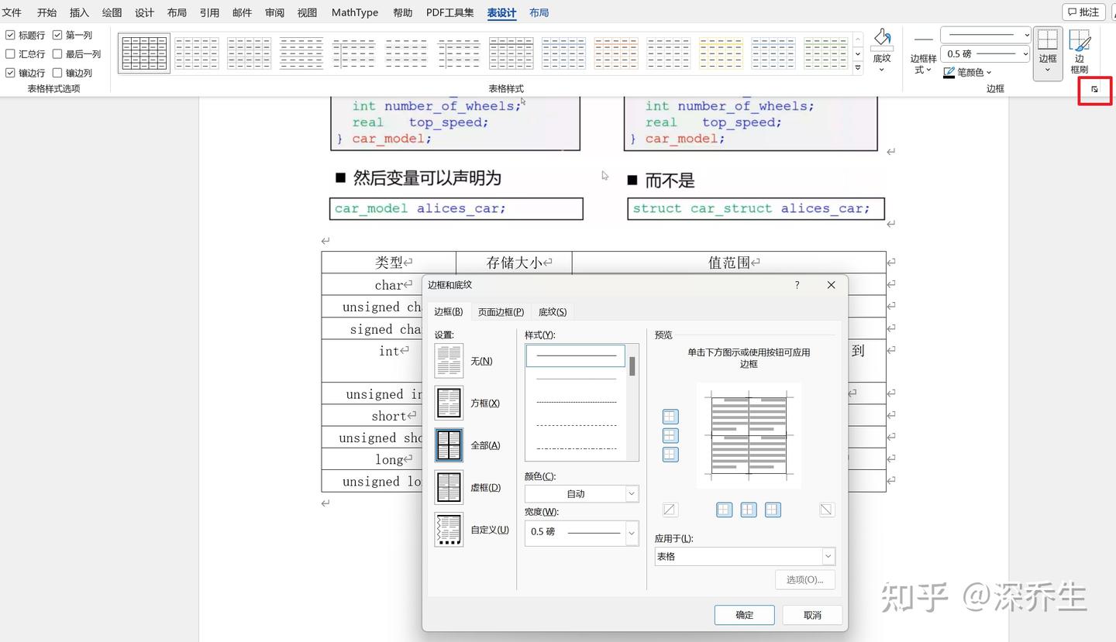This screenshot has height=642, width=1116.
Task: Click the 确定 button
Action: pyautogui.click(x=744, y=615)
